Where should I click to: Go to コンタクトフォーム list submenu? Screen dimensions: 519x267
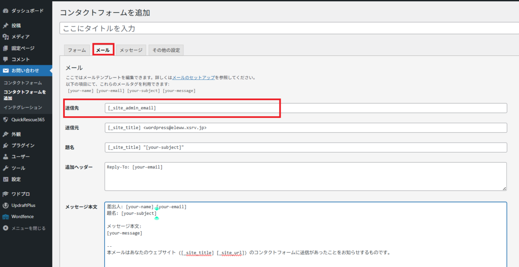tap(22, 83)
